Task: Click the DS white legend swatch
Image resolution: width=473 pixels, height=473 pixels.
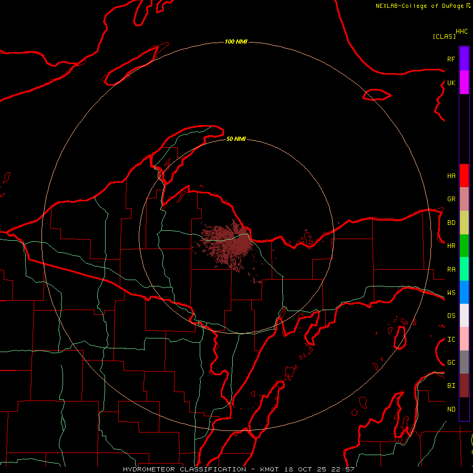Action: point(464,315)
